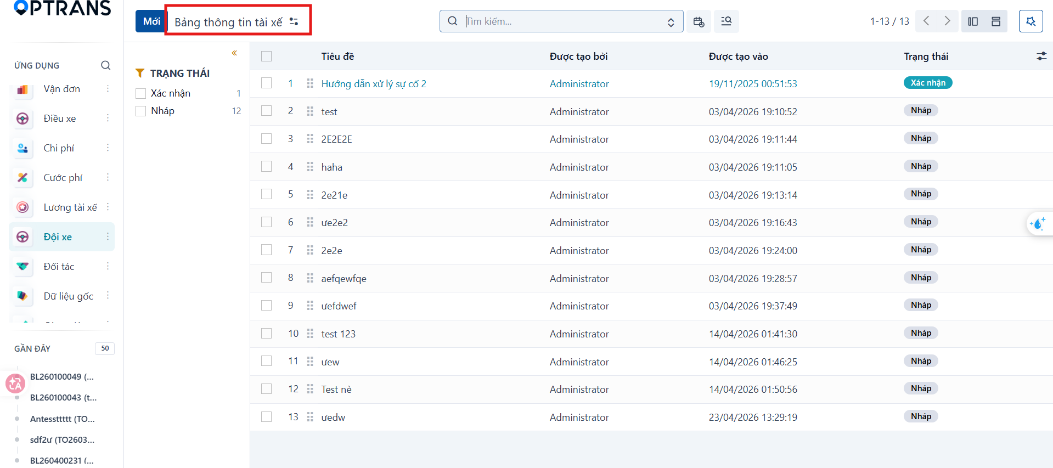This screenshot has height=468, width=1053.
Task: Click the settings icon next to Bảng thông tin tài xế
Action: [x=294, y=21]
